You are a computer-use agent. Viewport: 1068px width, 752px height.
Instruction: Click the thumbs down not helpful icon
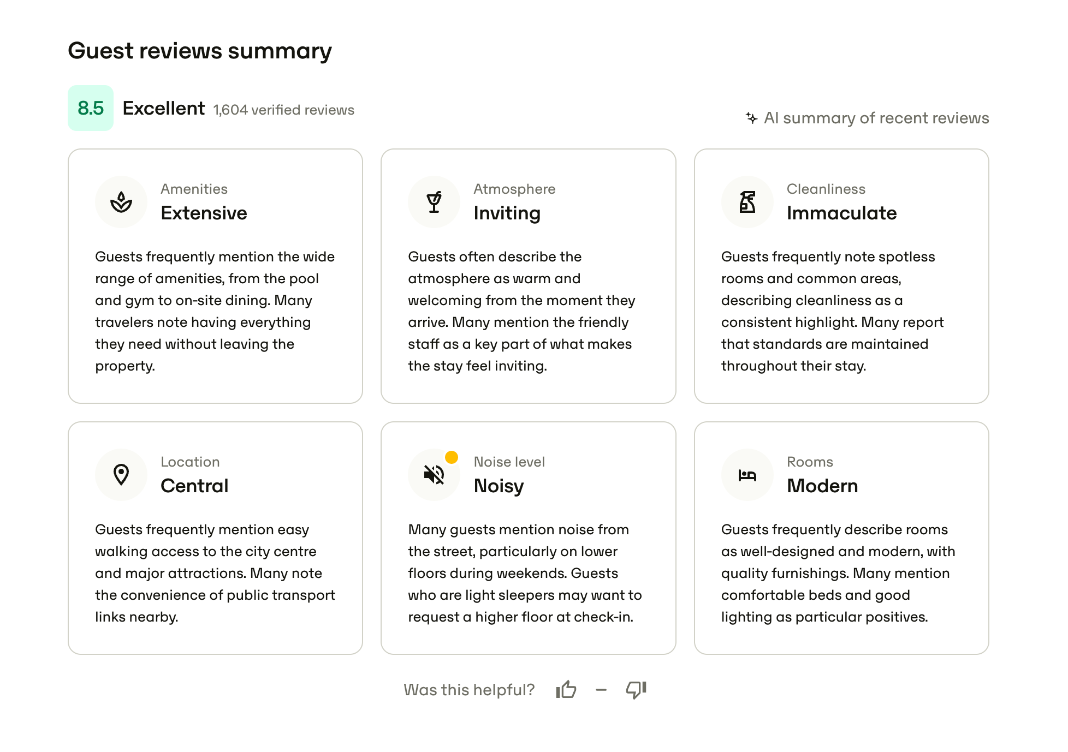point(636,690)
